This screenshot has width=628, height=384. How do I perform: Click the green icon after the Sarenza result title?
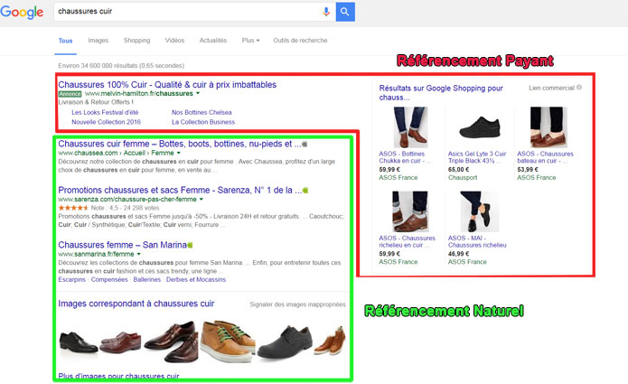coord(305,191)
